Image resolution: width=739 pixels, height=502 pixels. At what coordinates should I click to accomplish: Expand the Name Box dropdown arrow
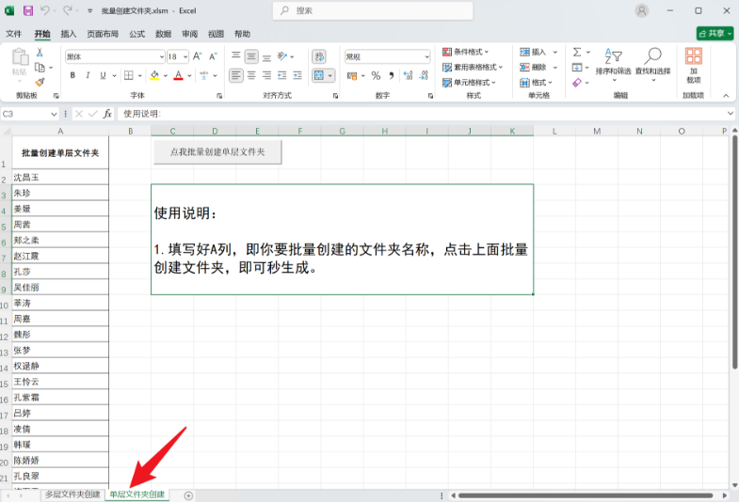coord(54,114)
